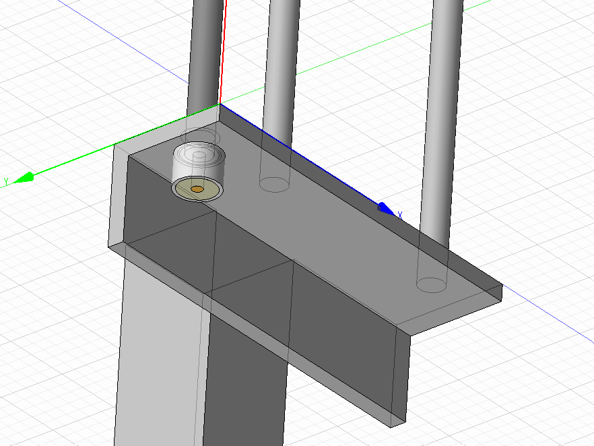Select the circular hole under the rightmost rod
This screenshot has height=446, width=594.
click(x=432, y=285)
